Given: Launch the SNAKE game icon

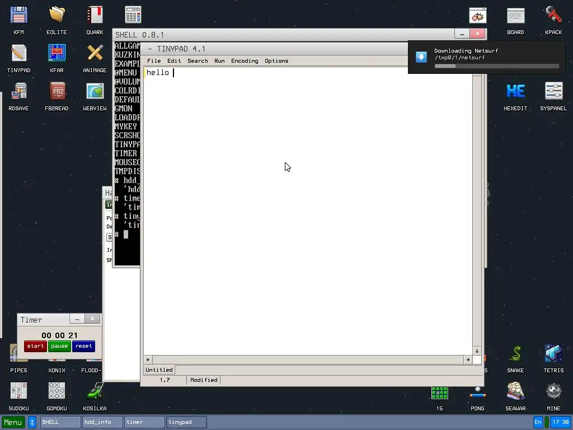Looking at the screenshot, I should click(x=515, y=358).
